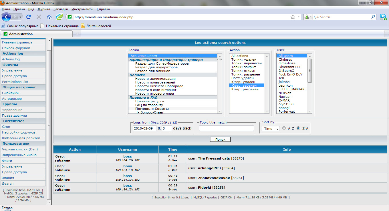Open the Файл menu
Image resolution: width=389 pixels, height=211 pixels.
tap(6, 9)
